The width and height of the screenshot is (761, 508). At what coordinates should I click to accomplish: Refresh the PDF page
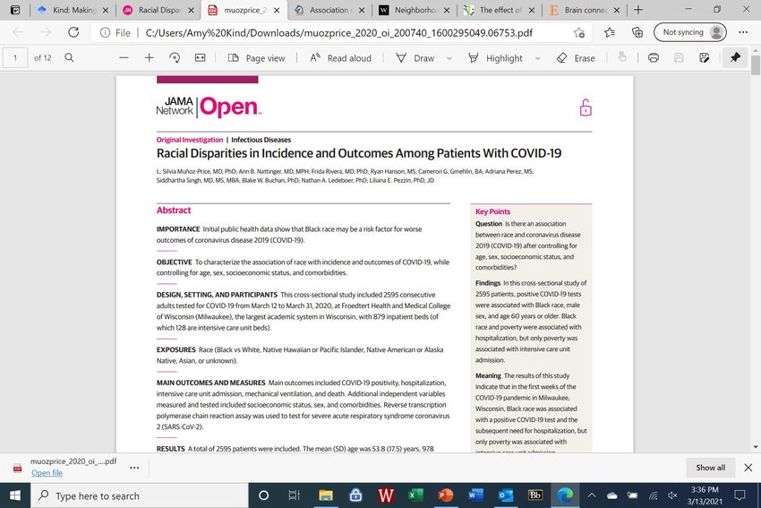[73, 32]
